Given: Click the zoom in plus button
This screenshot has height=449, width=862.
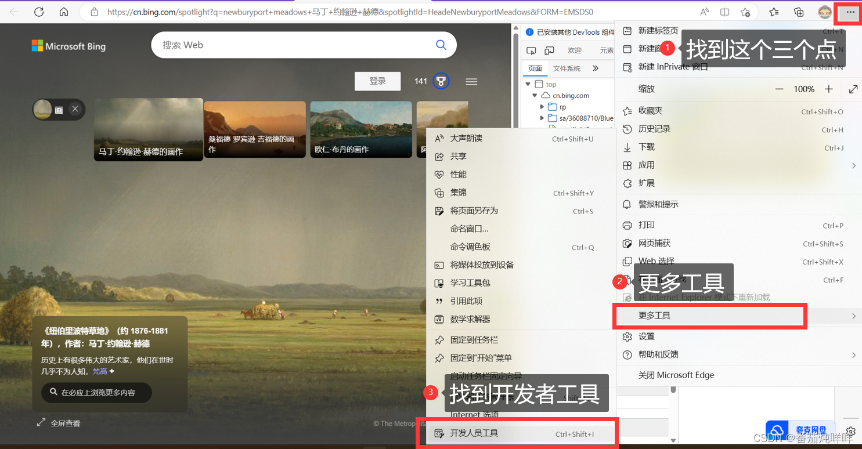Looking at the screenshot, I should pos(829,89).
